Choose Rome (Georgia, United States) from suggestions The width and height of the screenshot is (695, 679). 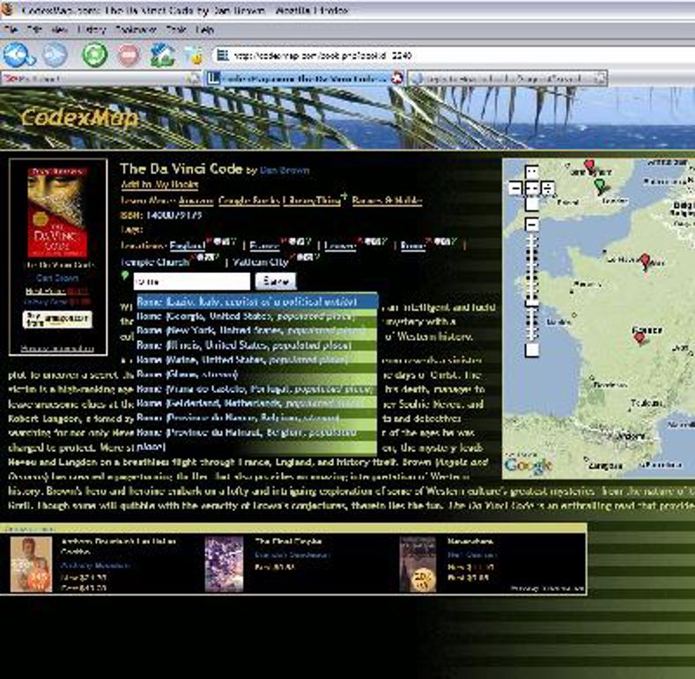pyautogui.click(x=255, y=316)
